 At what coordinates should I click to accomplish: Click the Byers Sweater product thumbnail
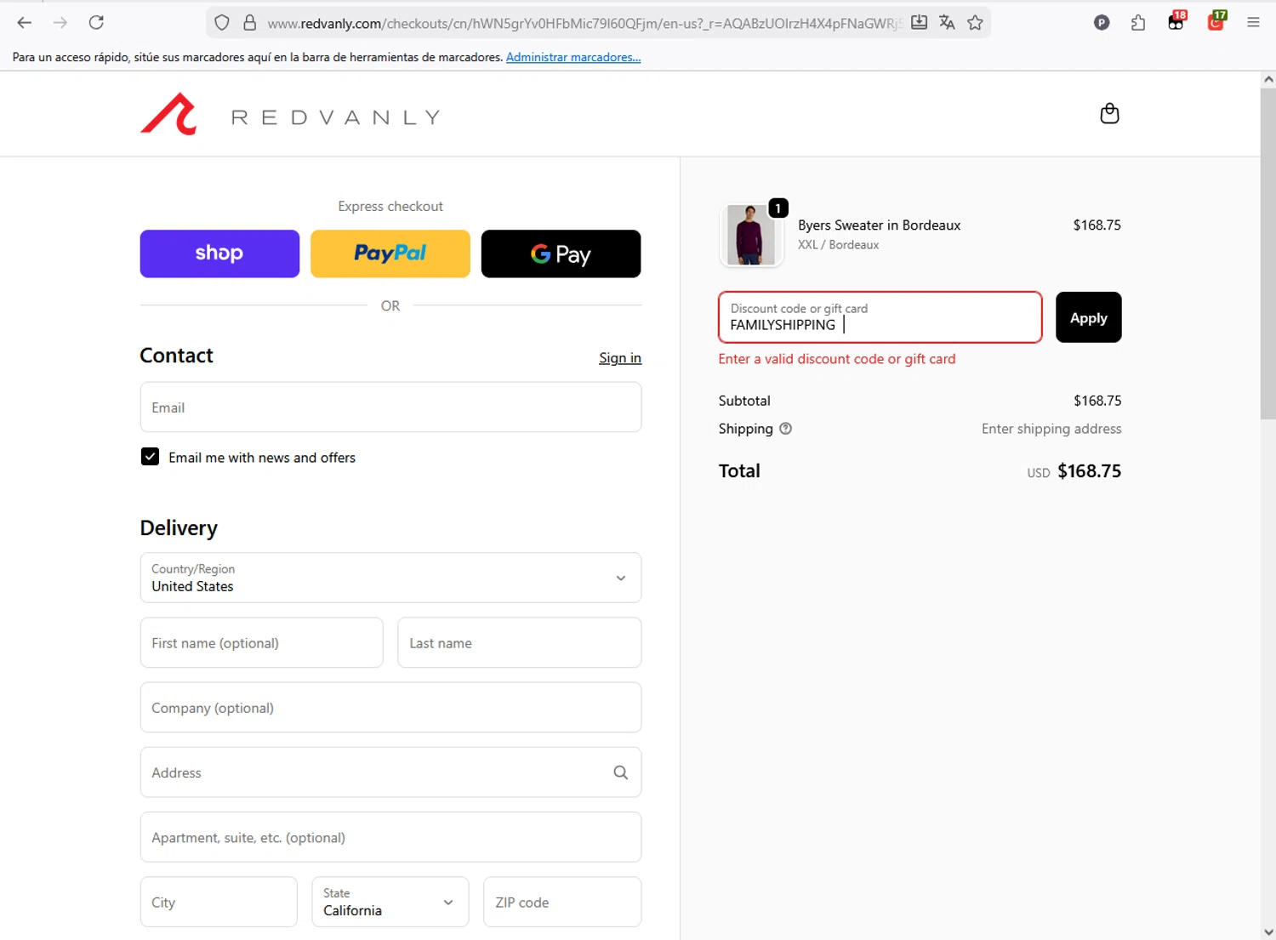(751, 235)
